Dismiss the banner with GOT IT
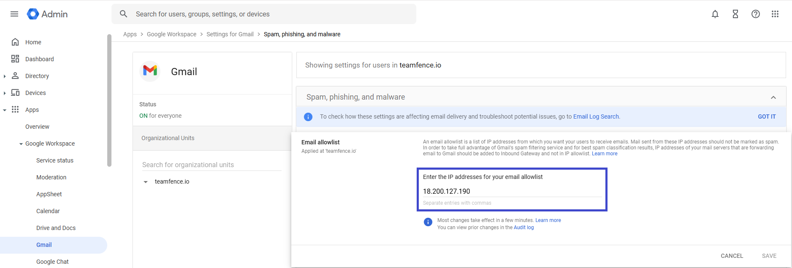 point(766,116)
